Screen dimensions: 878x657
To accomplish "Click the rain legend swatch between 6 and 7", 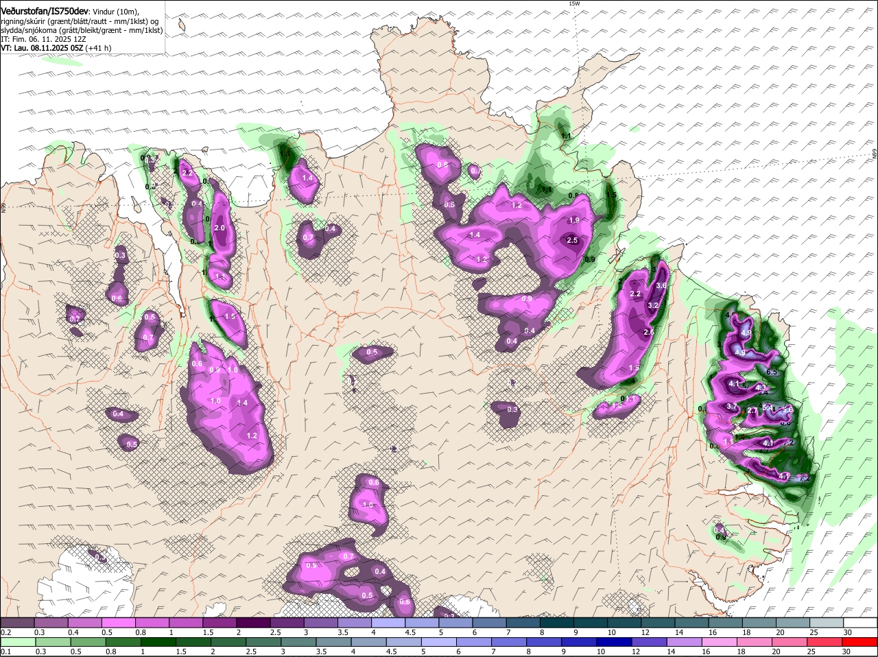I will pos(475,641).
